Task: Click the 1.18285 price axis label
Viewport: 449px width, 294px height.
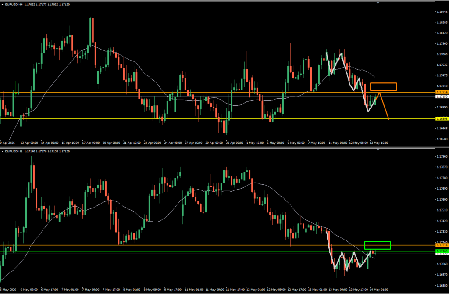Action: point(442,22)
